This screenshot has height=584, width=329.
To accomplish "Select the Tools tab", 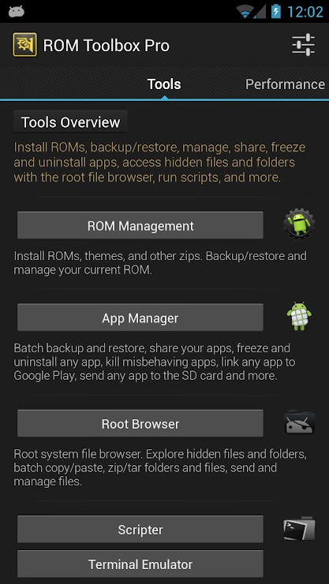I will coord(164,84).
